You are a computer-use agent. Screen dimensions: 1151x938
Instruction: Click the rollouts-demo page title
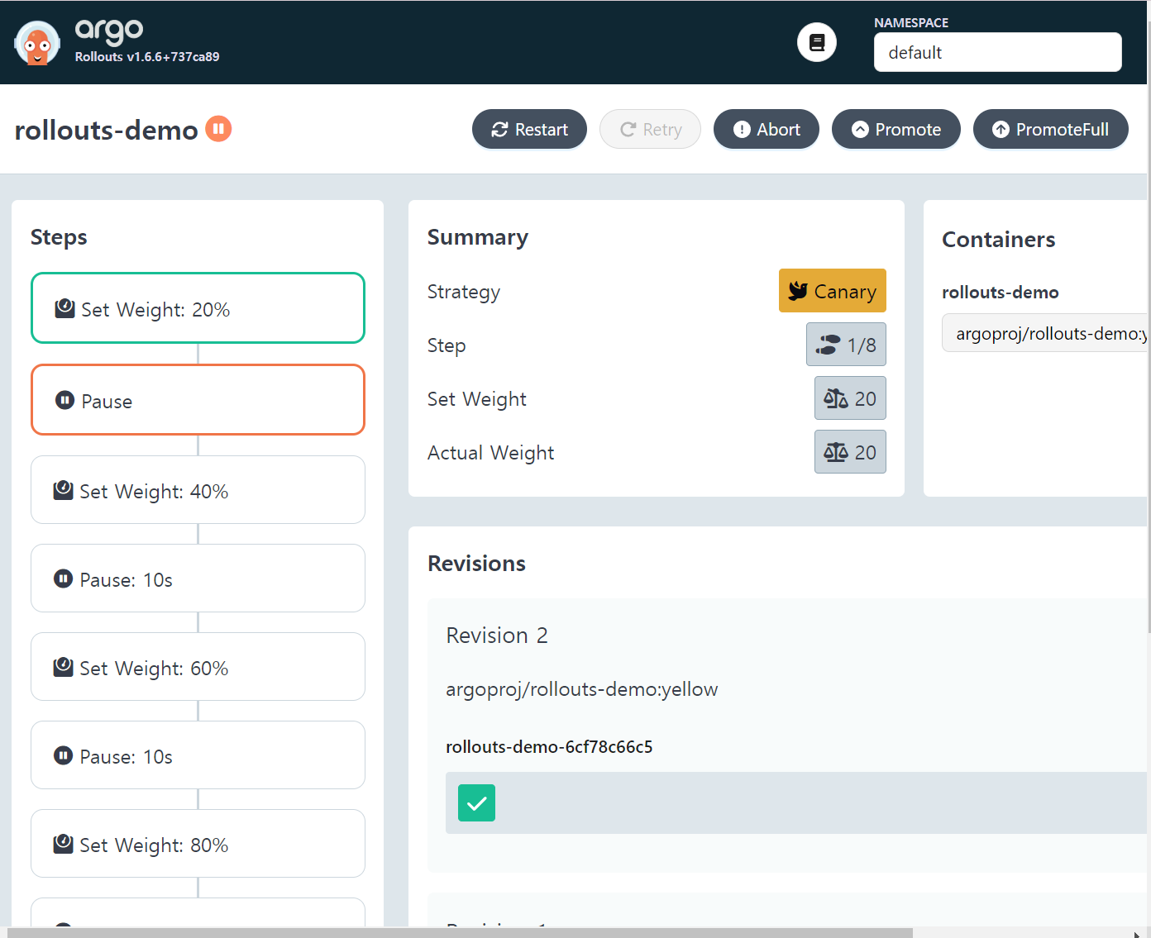pos(107,130)
